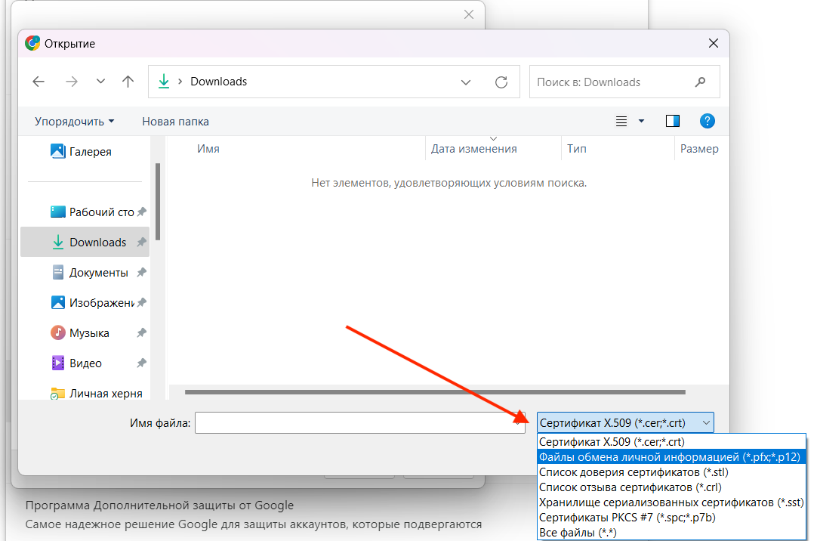Go up one folder level
The image size is (817, 541).
(x=128, y=82)
